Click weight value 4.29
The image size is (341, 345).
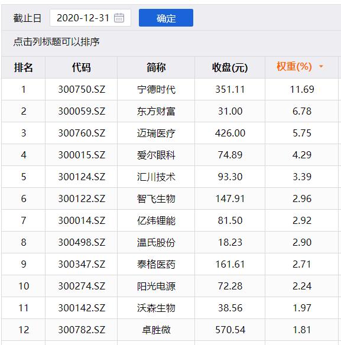pos(302,155)
